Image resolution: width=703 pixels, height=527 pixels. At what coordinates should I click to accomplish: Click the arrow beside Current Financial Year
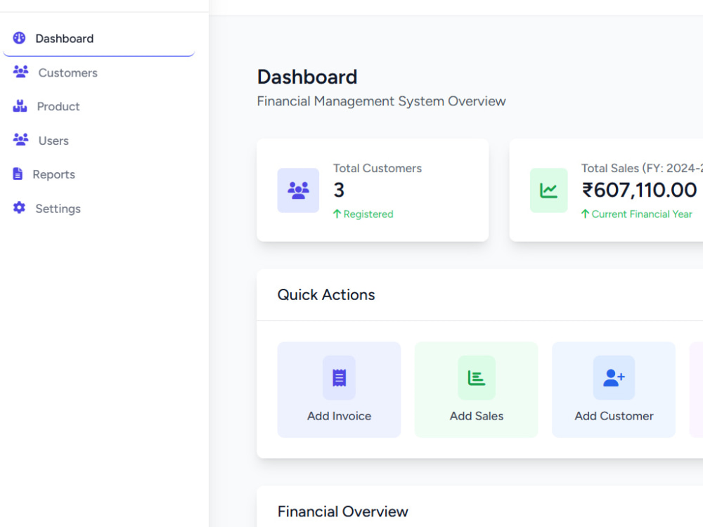coord(585,214)
